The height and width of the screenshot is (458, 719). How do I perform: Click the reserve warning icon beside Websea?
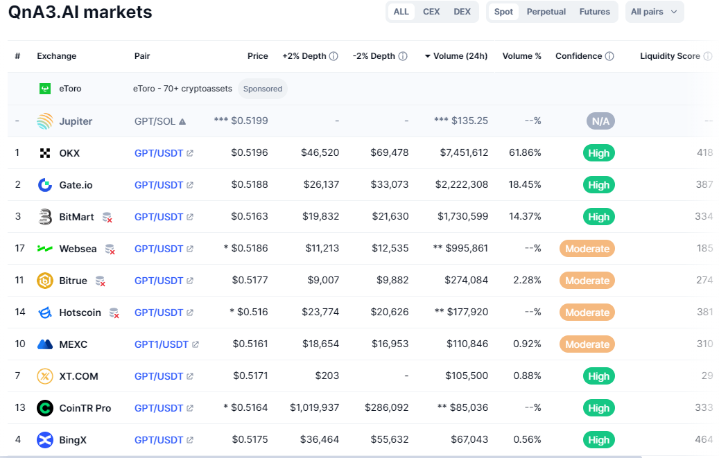110,249
